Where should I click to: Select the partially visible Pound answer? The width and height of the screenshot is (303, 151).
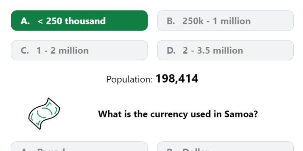click(80, 147)
